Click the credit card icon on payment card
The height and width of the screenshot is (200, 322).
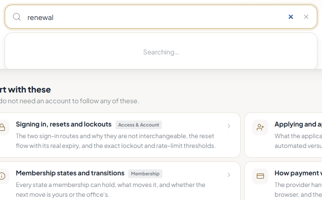260,176
